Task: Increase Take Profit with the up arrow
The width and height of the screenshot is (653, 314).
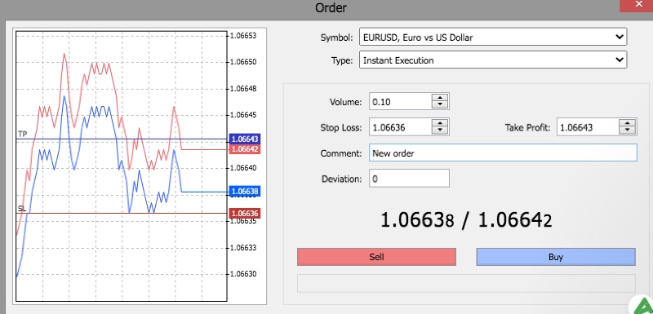Action: [628, 123]
